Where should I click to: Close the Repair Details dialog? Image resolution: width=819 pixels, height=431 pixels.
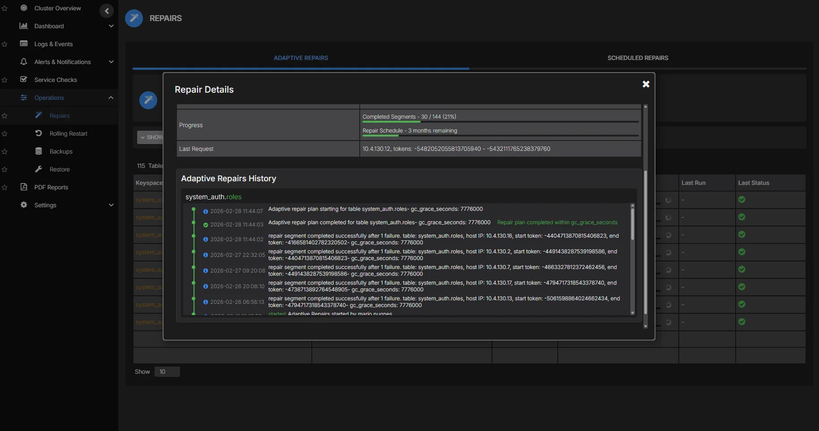tap(646, 84)
